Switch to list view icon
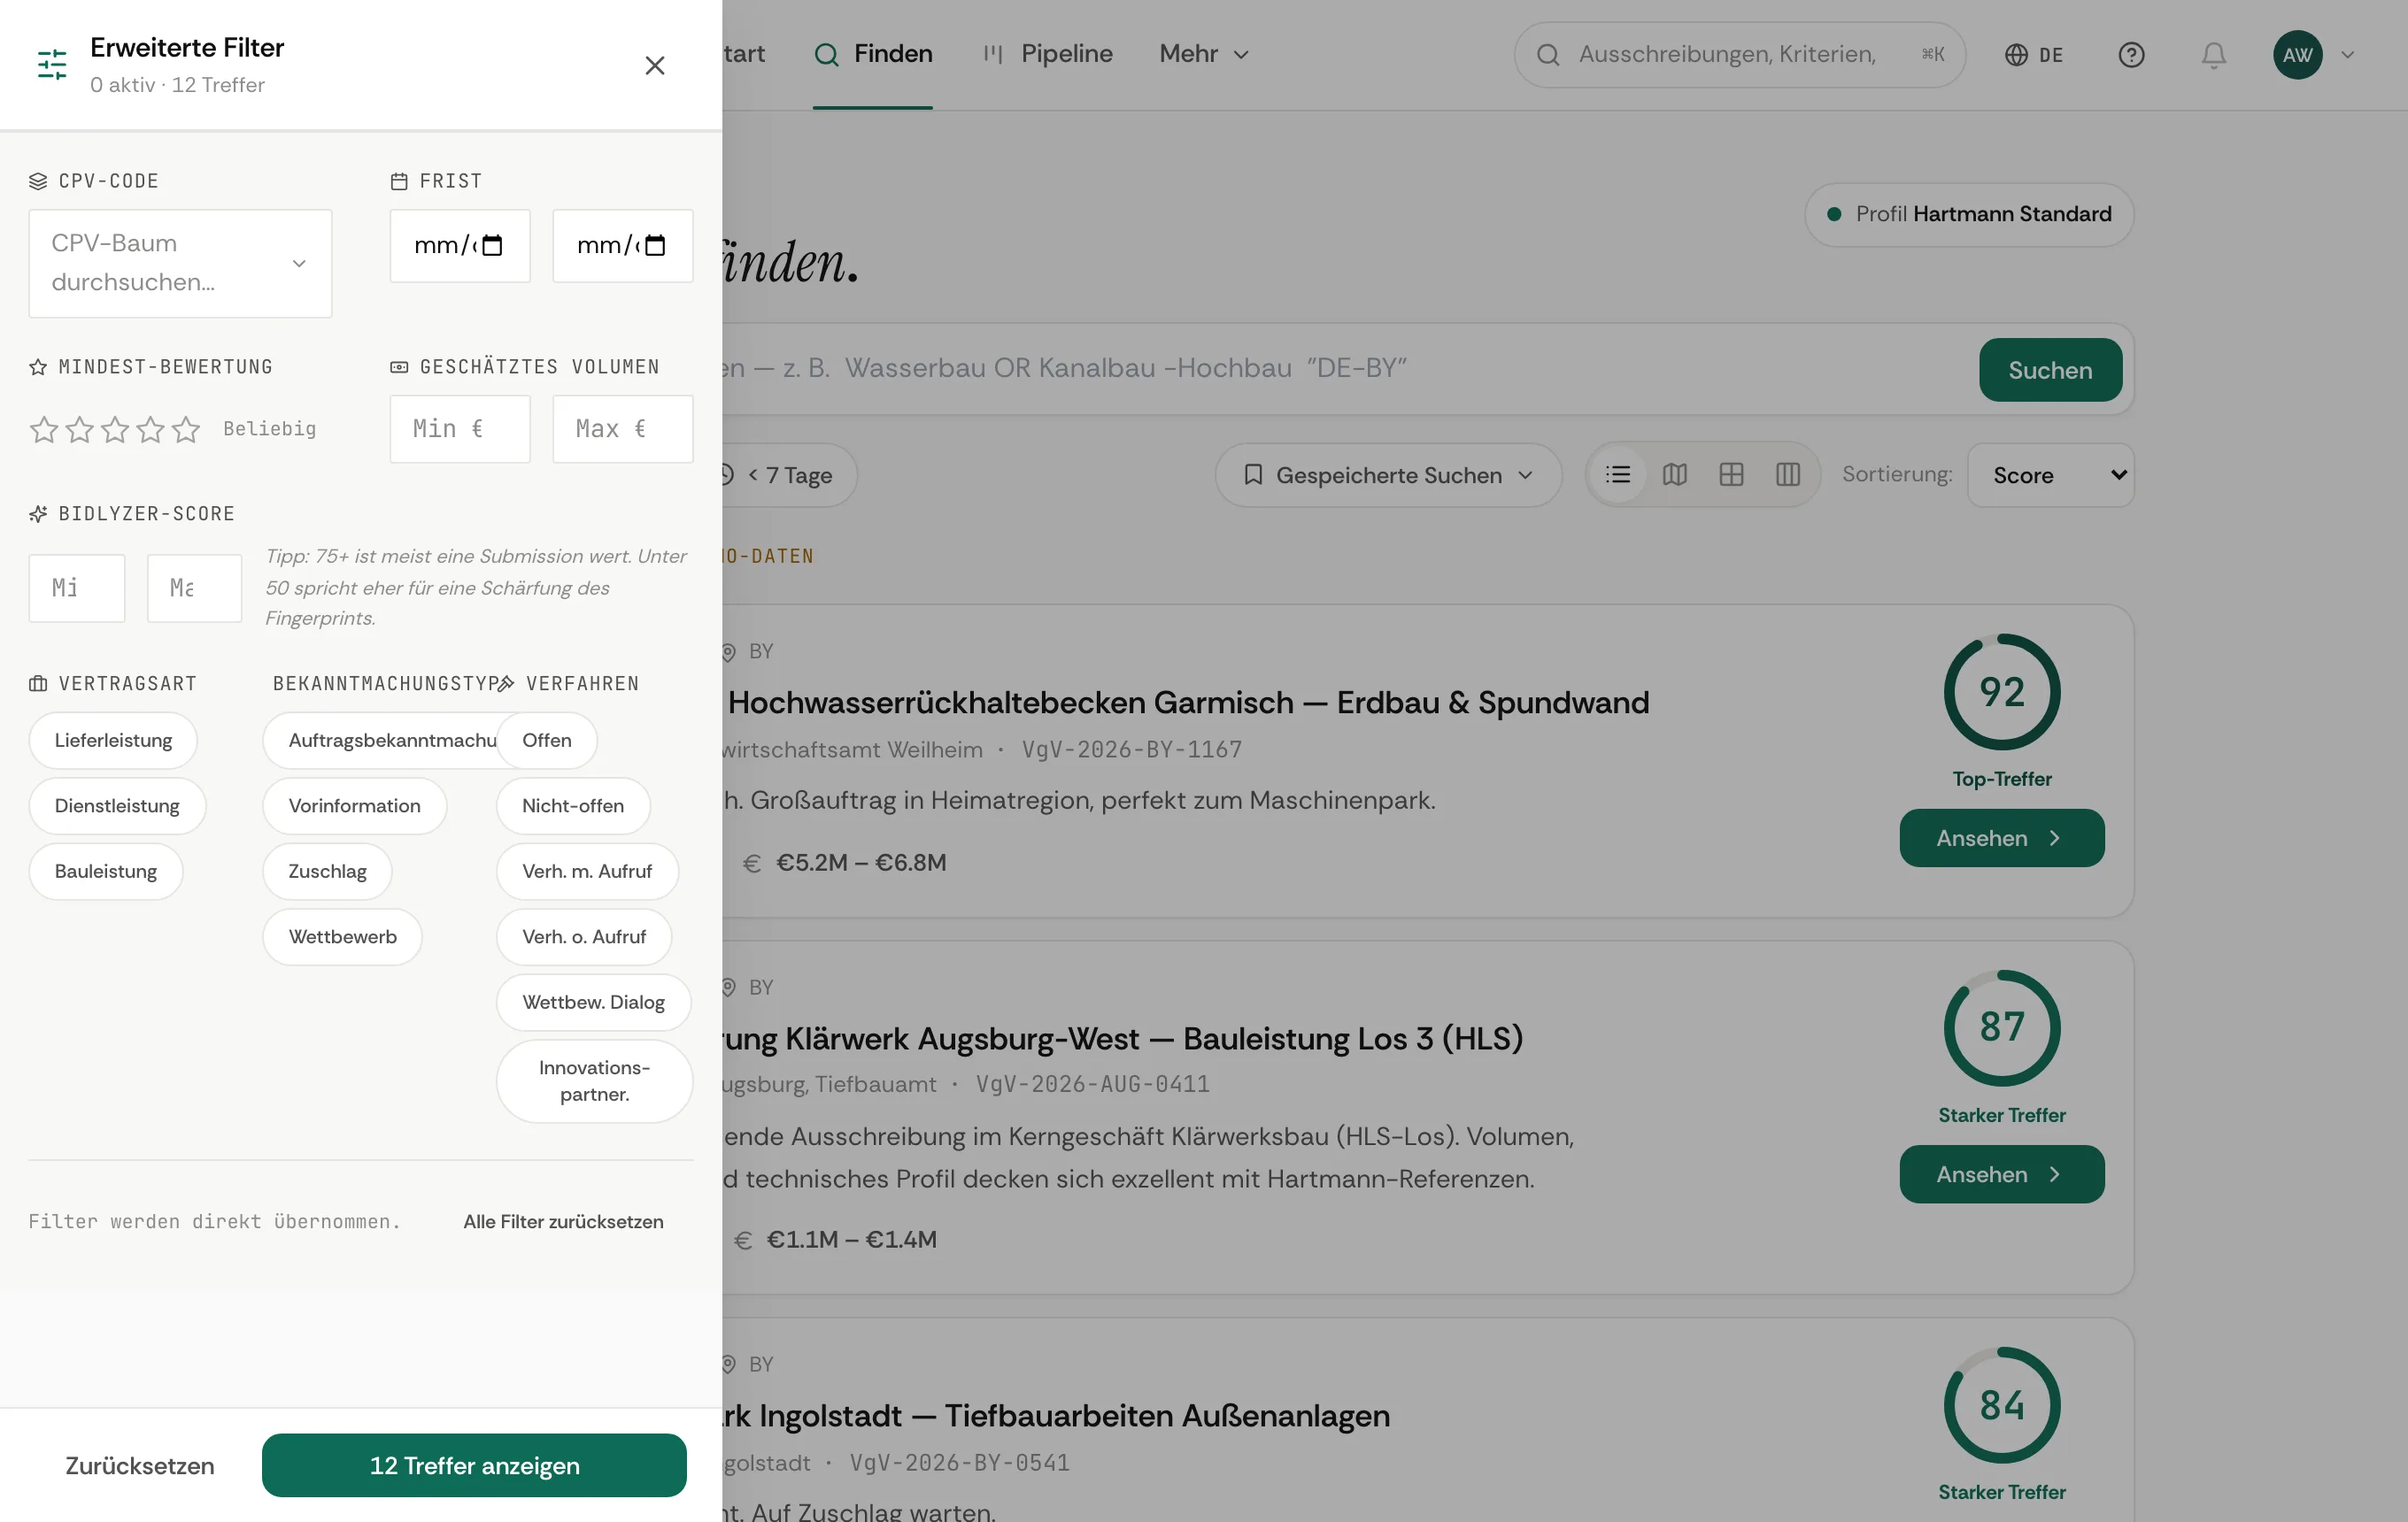Viewport: 2408px width, 1522px height. pos(1618,474)
